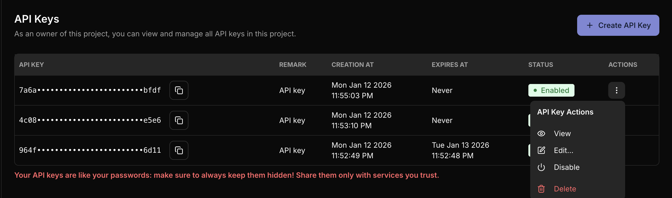Click the API KEY column header
This screenshot has height=198, width=672.
31,65
